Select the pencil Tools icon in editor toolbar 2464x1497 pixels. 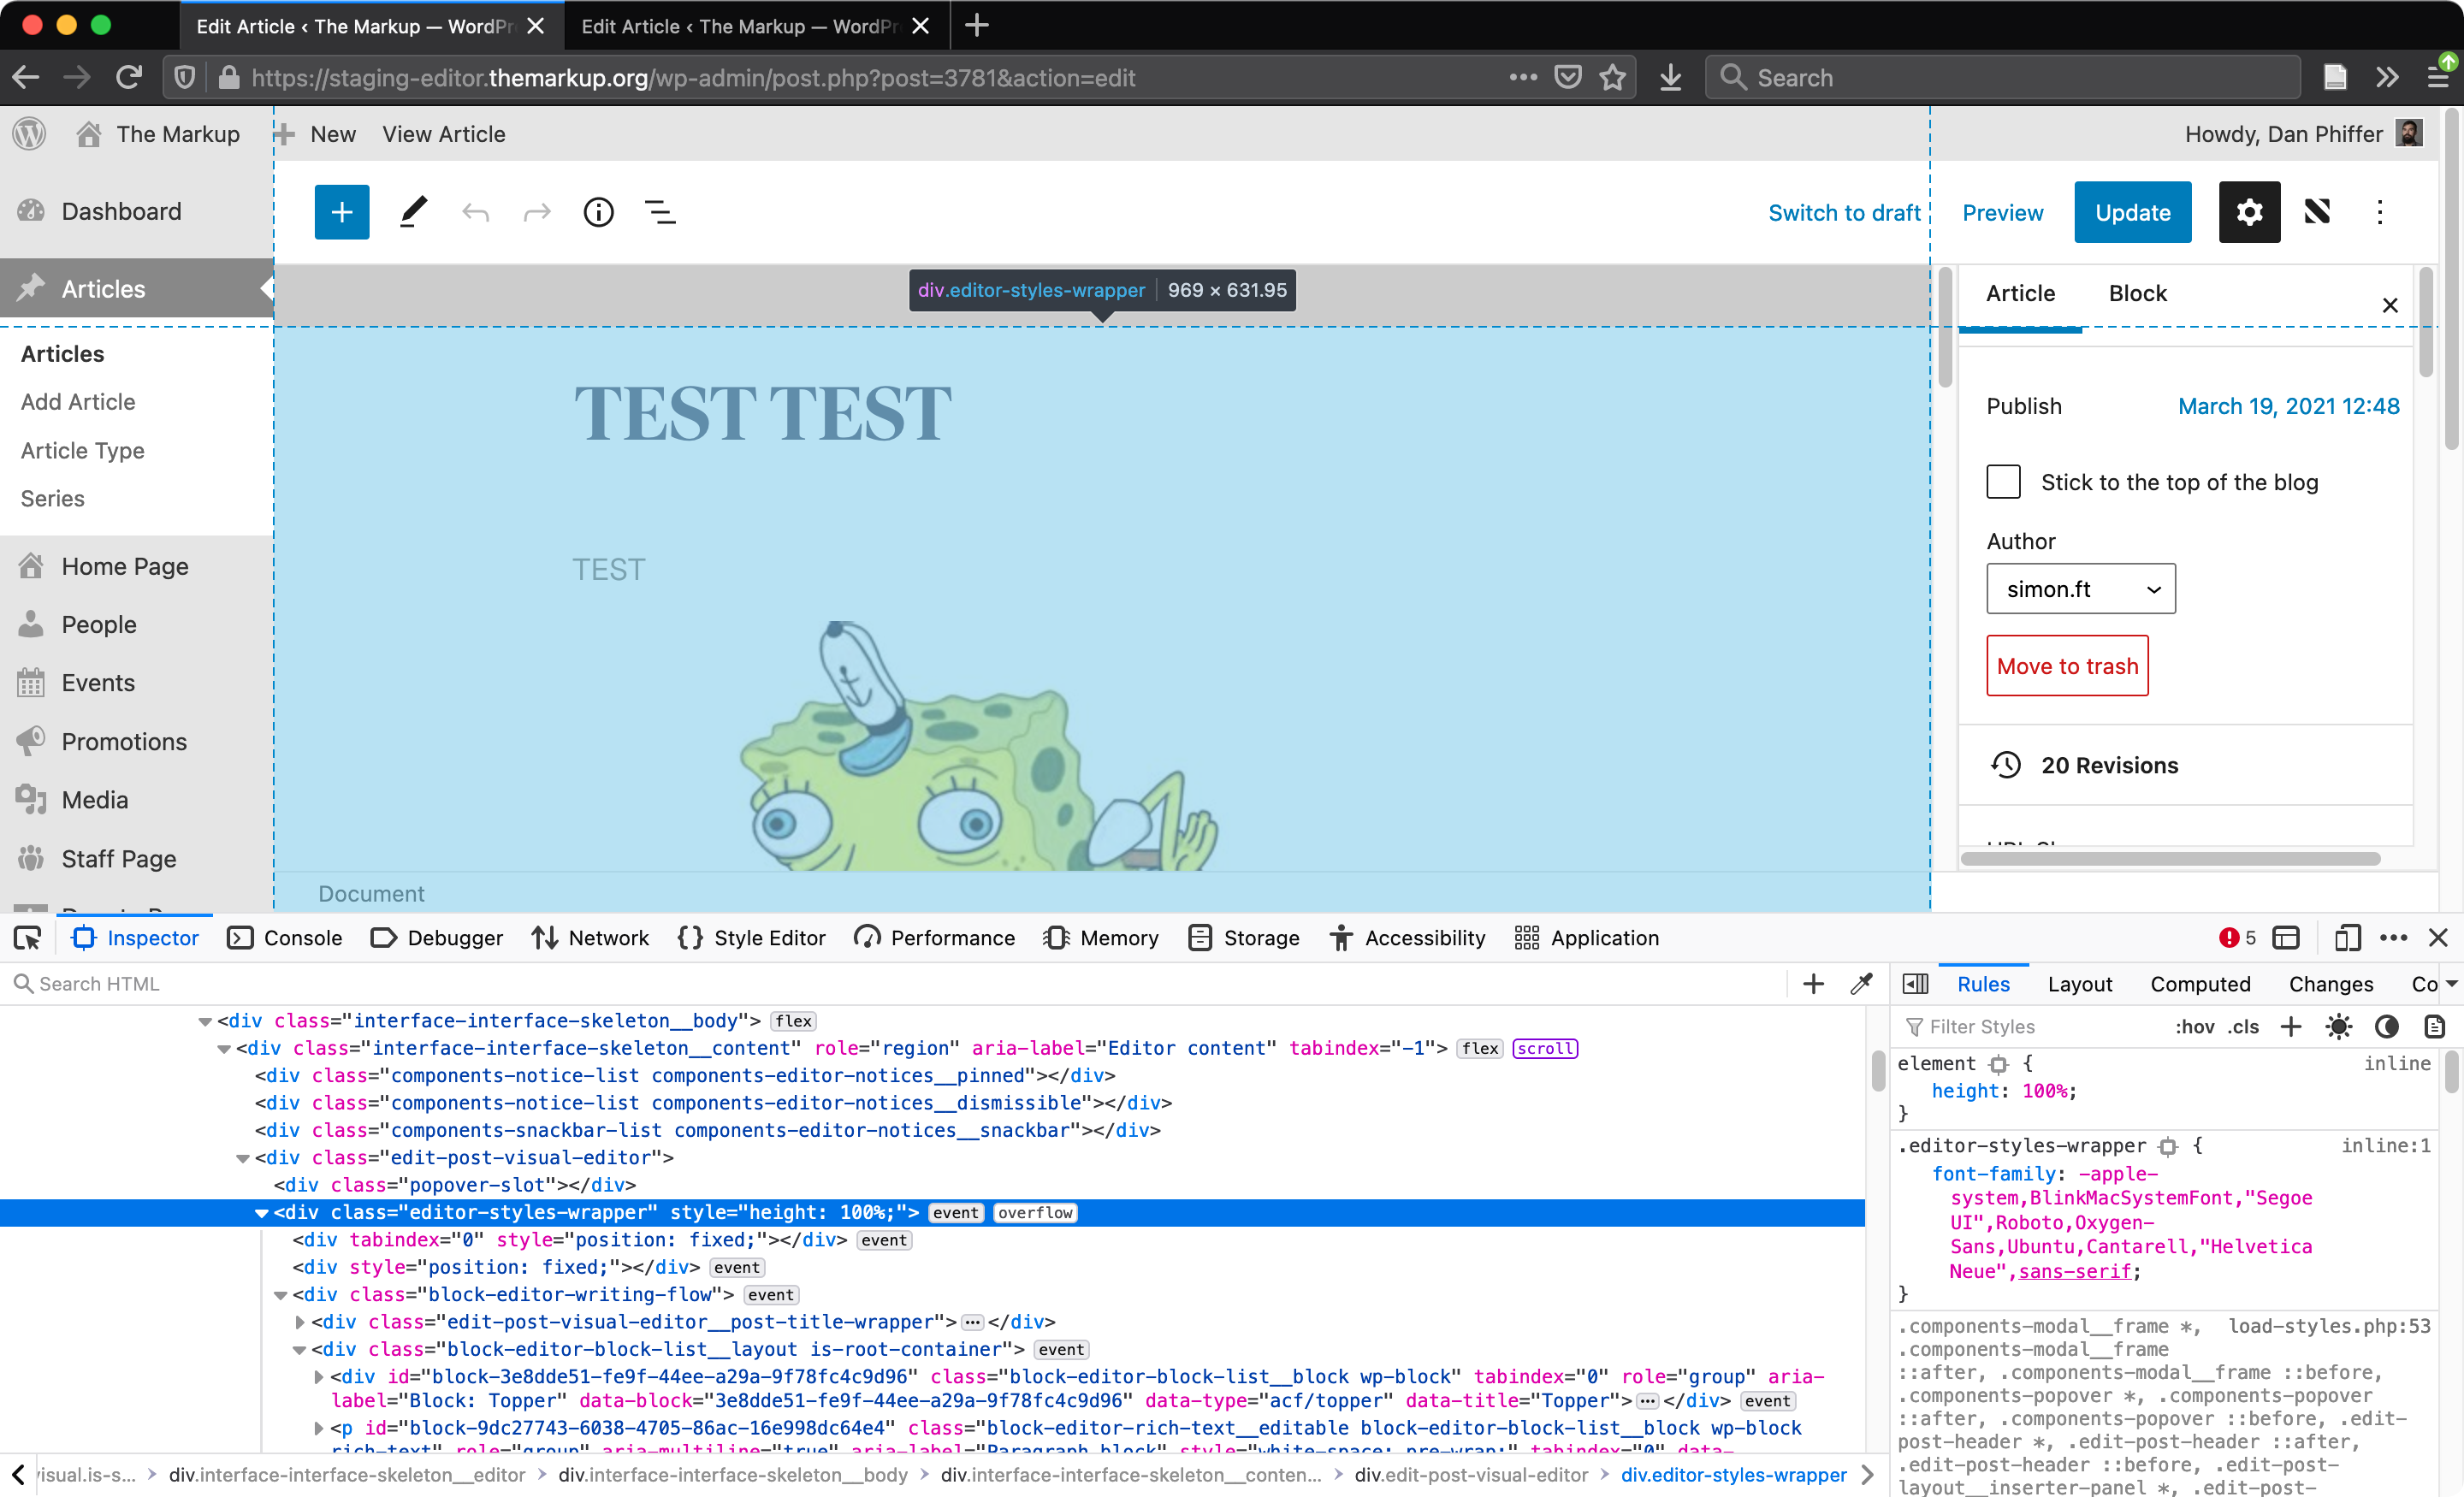413,212
